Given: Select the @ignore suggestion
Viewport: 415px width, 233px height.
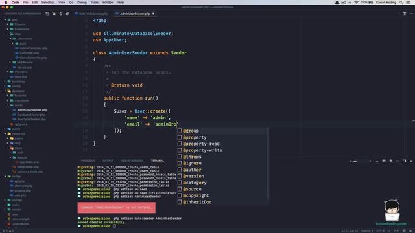Looking at the screenshot, I should pyautogui.click(x=222, y=163).
